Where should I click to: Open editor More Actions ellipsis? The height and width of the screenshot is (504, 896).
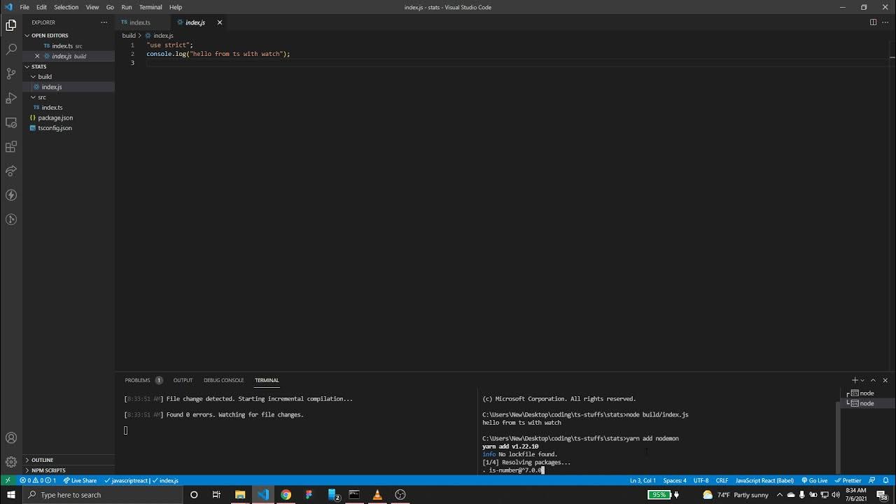click(885, 22)
